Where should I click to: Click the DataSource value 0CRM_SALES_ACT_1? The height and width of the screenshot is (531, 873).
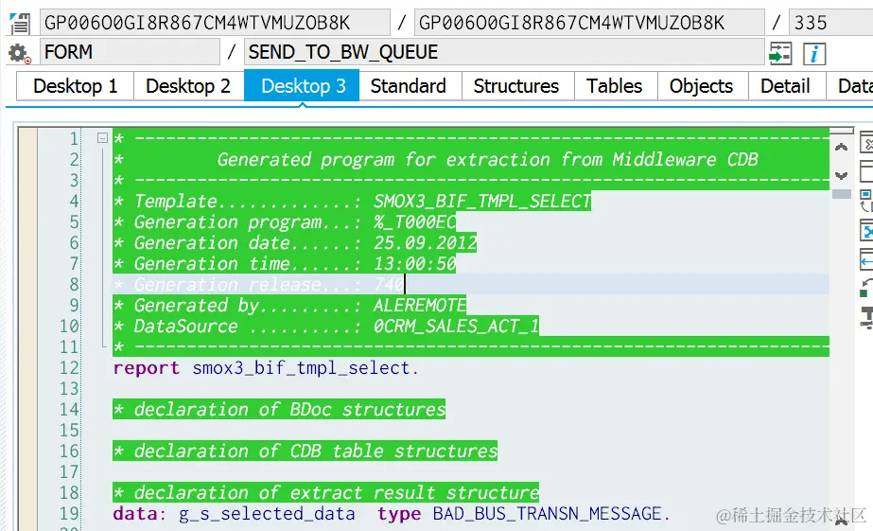click(456, 326)
